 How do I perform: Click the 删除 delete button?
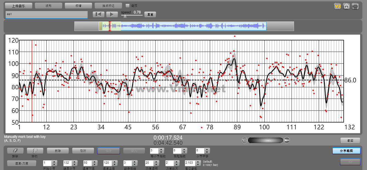point(58,151)
